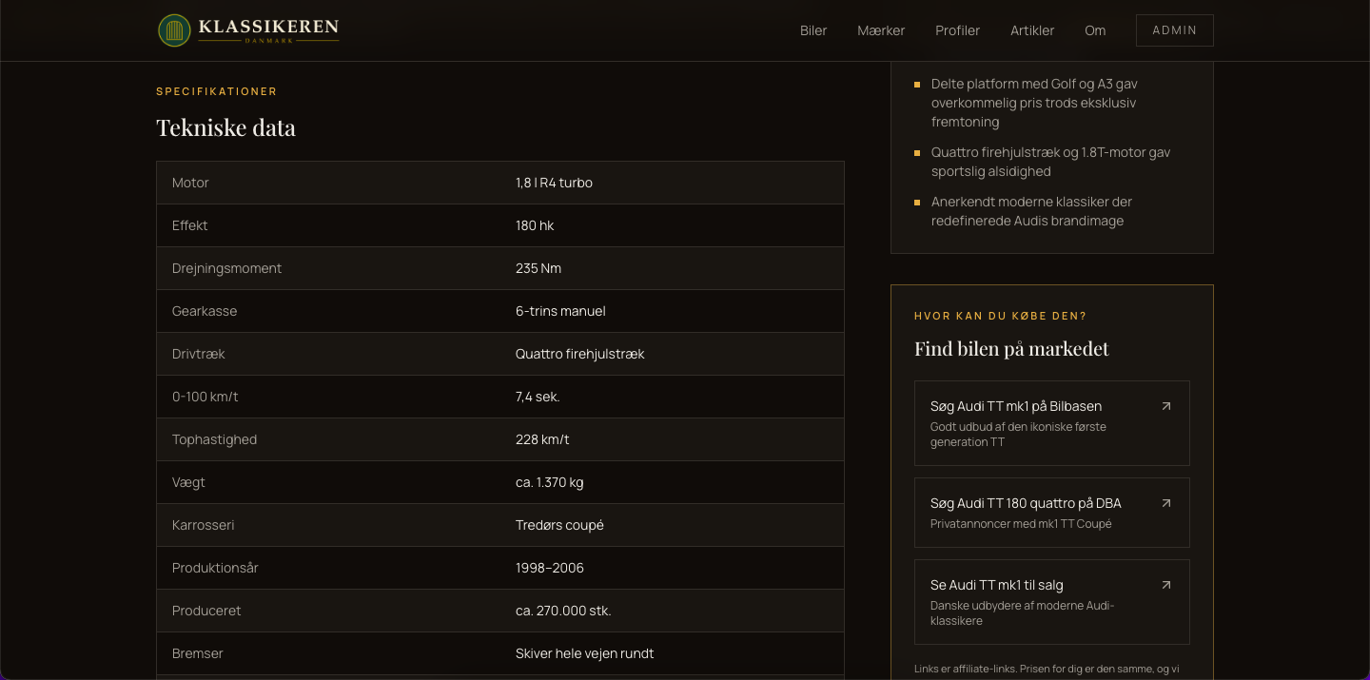Open the Om page link
Viewport: 1370px width, 680px height.
[1095, 30]
